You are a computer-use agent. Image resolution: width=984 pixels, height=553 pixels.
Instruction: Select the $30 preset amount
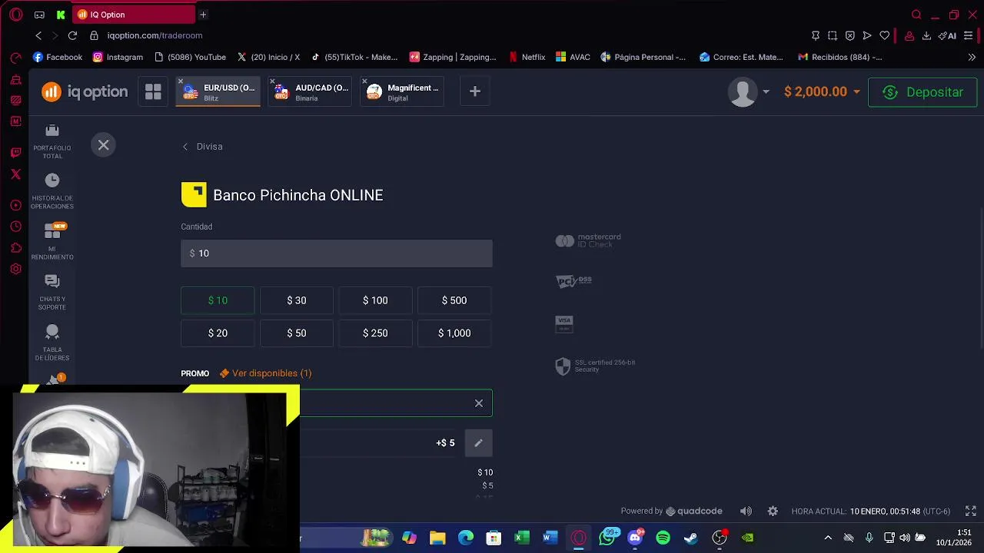[x=297, y=300]
